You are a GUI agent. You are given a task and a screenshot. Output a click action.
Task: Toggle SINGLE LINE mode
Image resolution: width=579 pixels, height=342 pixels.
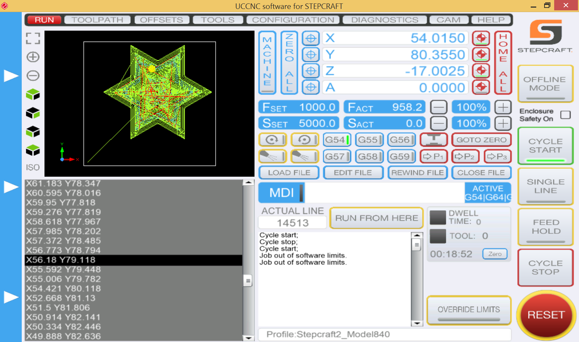(546, 186)
